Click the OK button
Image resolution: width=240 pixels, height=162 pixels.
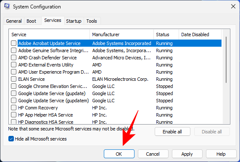119,154
